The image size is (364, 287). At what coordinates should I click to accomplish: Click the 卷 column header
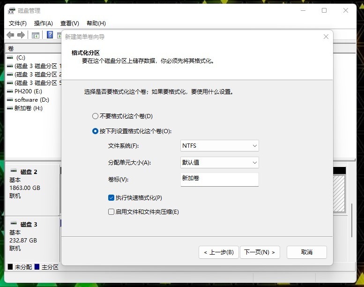point(33,49)
